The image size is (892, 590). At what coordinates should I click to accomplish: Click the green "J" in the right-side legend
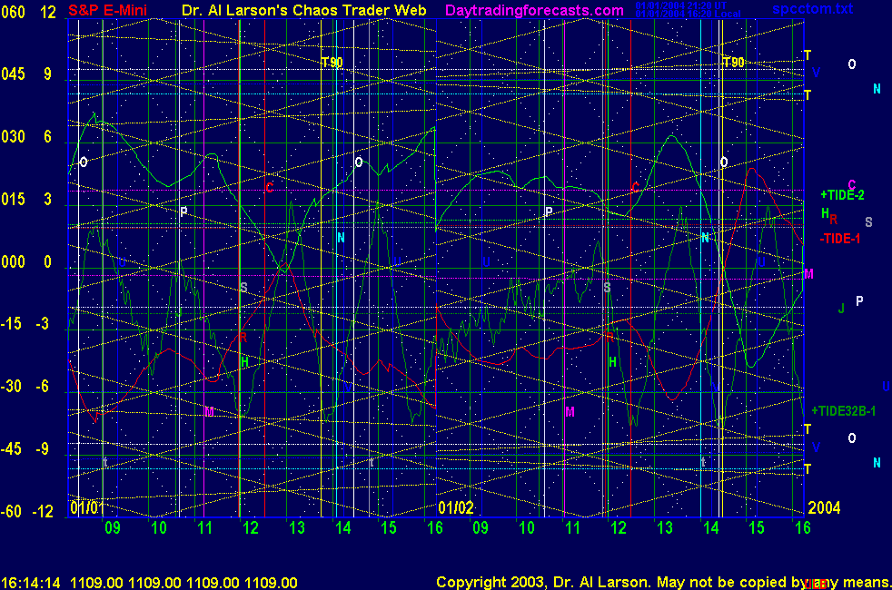841,309
